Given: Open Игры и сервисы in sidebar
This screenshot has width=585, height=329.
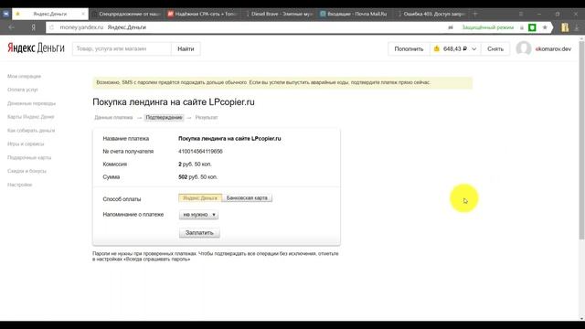Looking at the screenshot, I should pos(26,143).
